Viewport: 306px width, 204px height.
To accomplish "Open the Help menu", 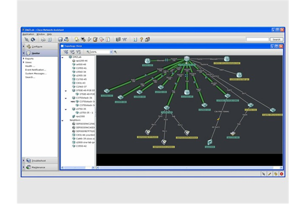I will 49,34.
